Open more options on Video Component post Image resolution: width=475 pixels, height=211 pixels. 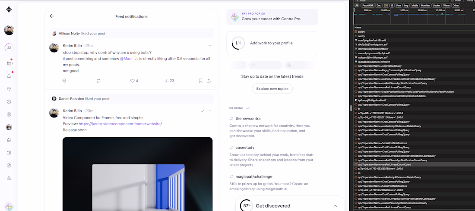pos(211,111)
